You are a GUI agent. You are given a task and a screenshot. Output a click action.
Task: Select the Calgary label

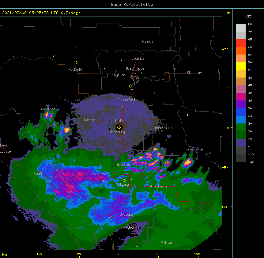click(122, 185)
